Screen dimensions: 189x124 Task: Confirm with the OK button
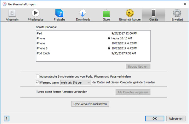(x=155, y=119)
